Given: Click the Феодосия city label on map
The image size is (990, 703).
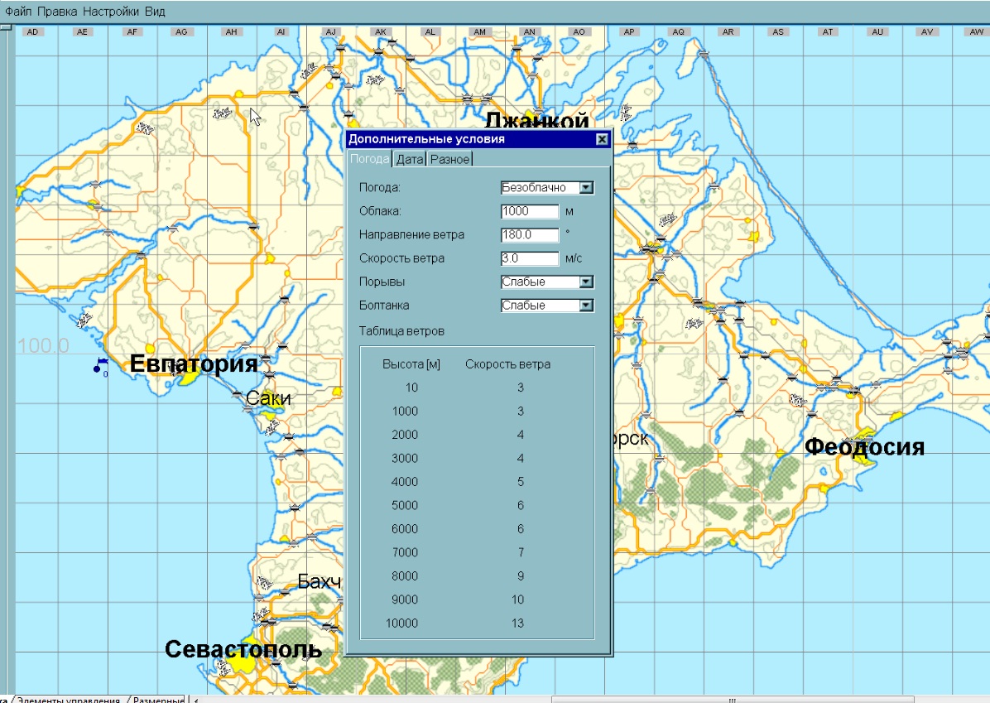Looking at the screenshot, I should [864, 446].
